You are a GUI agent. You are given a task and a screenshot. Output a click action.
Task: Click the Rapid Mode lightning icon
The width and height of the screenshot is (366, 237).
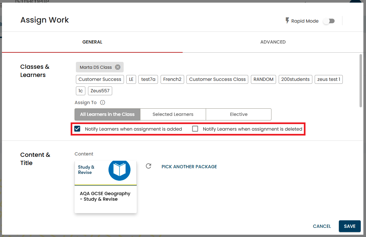click(288, 21)
